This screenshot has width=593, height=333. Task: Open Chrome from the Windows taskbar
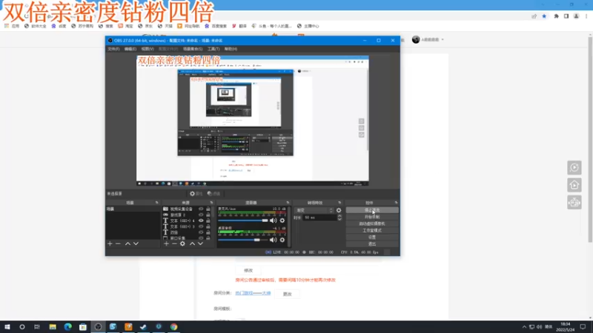click(x=173, y=327)
